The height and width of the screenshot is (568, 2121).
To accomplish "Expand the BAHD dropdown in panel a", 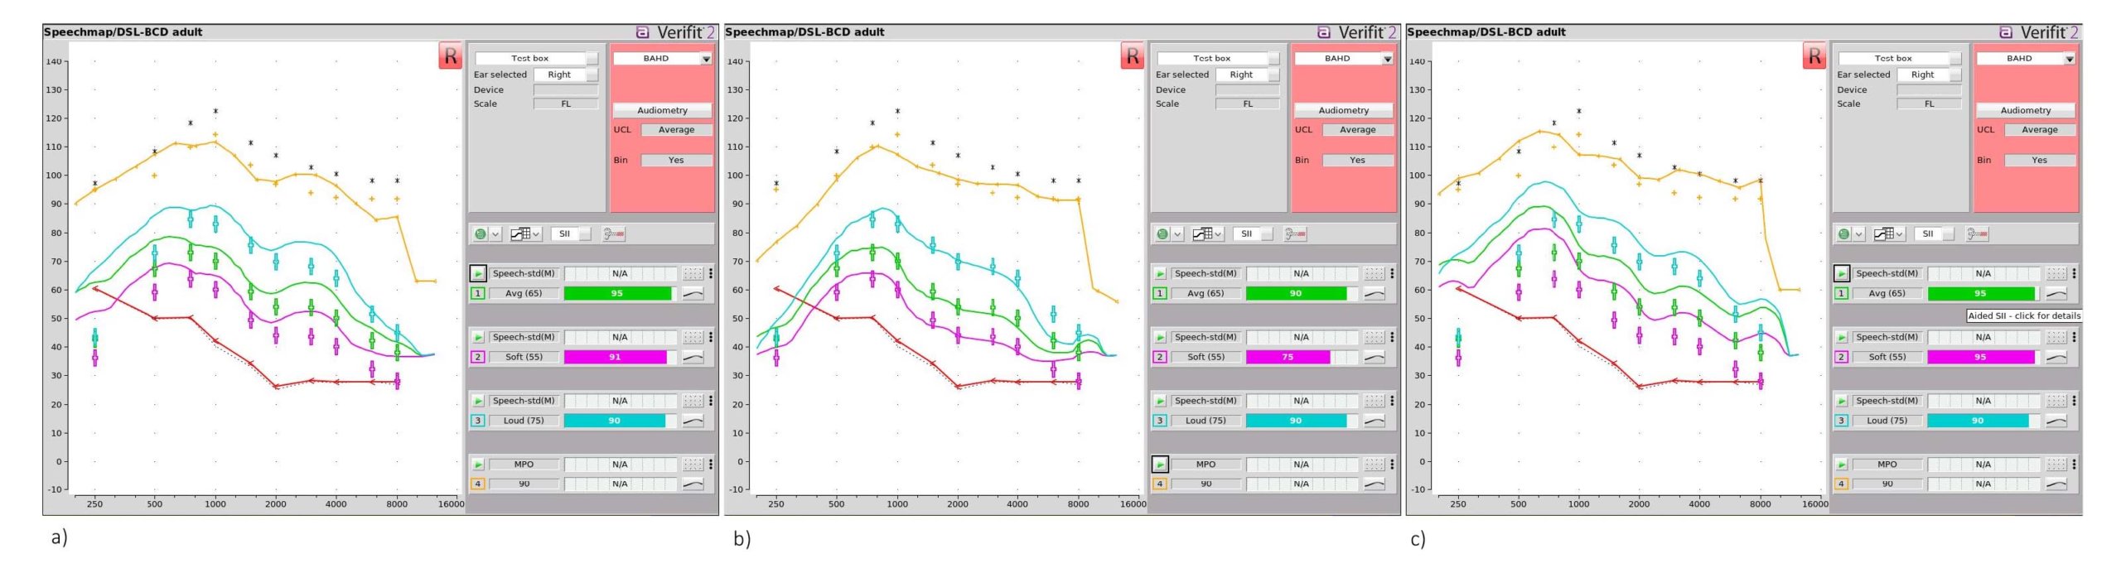I will point(706,59).
